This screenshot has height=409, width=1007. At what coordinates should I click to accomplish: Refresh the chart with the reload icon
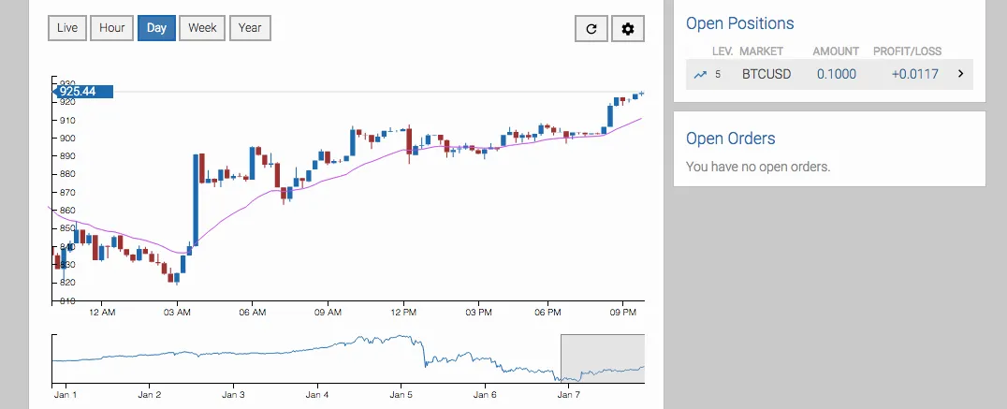591,28
